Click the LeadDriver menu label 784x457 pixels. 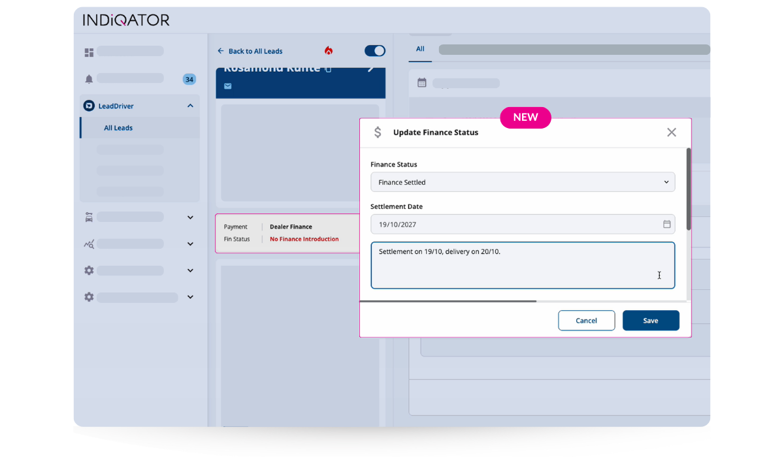point(116,106)
